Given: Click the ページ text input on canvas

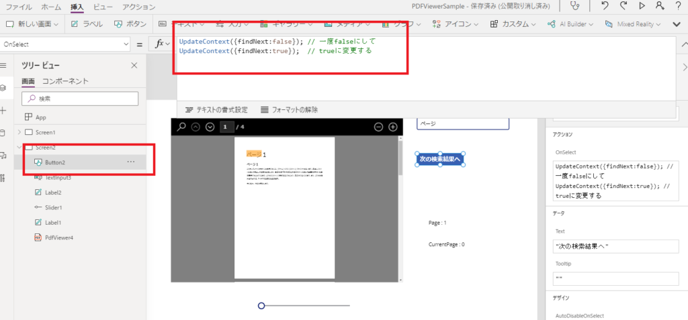Looking at the screenshot, I should [463, 123].
